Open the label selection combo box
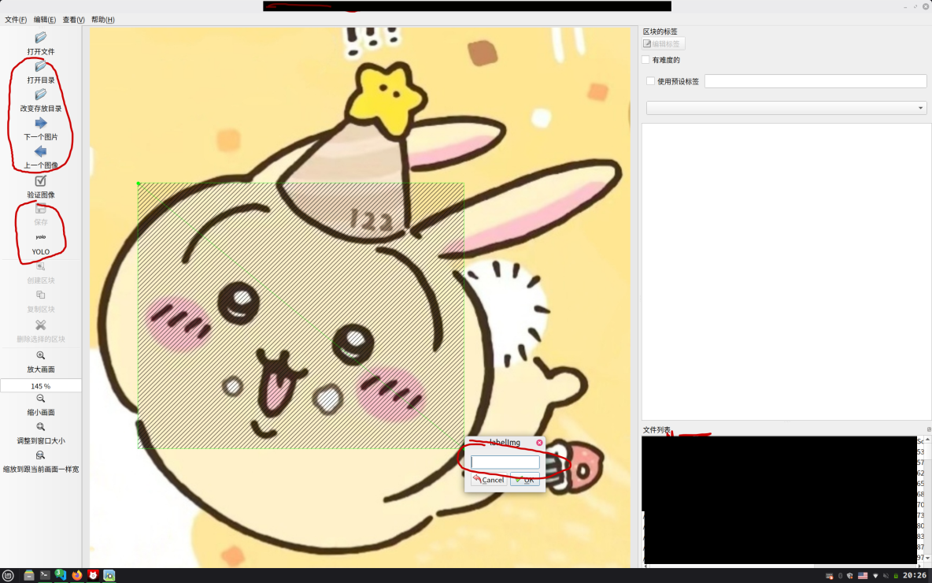 [785, 108]
